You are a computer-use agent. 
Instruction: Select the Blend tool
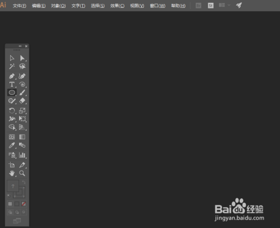click(x=22, y=145)
